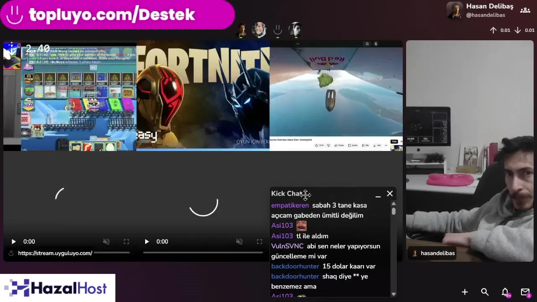Click the Hasan Delibaş display name
537x302 pixels.
[x=490, y=6]
